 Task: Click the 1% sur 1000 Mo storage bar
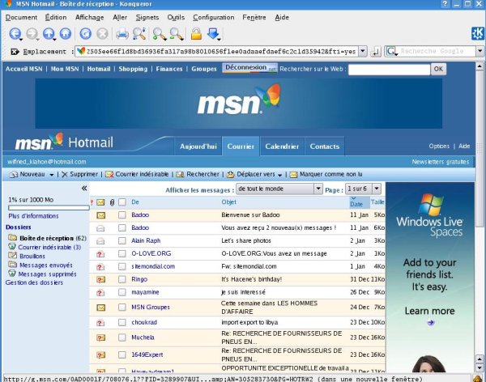click(49, 207)
